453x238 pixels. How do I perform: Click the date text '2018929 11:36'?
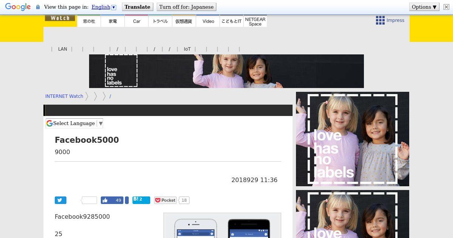(x=254, y=180)
